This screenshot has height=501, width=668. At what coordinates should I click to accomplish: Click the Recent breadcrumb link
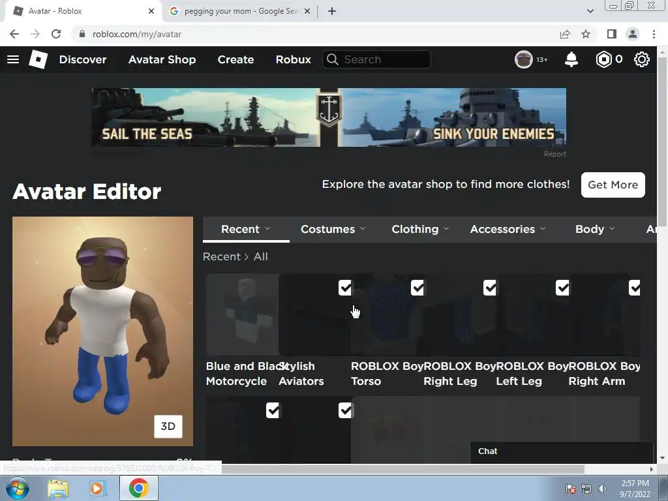(x=222, y=256)
